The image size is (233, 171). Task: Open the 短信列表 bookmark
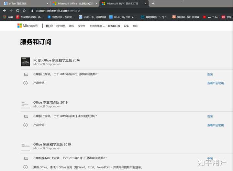61,17
